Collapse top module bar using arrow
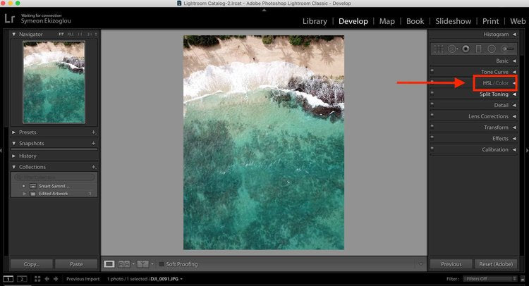The width and height of the screenshot is (529, 286). coord(264,10)
